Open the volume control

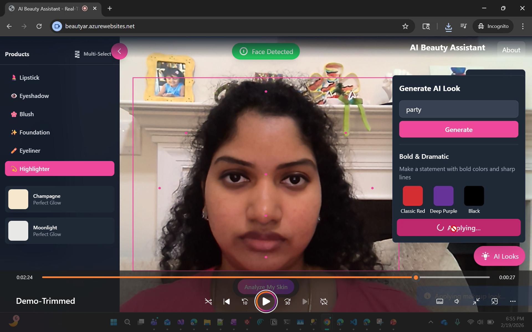(x=457, y=301)
